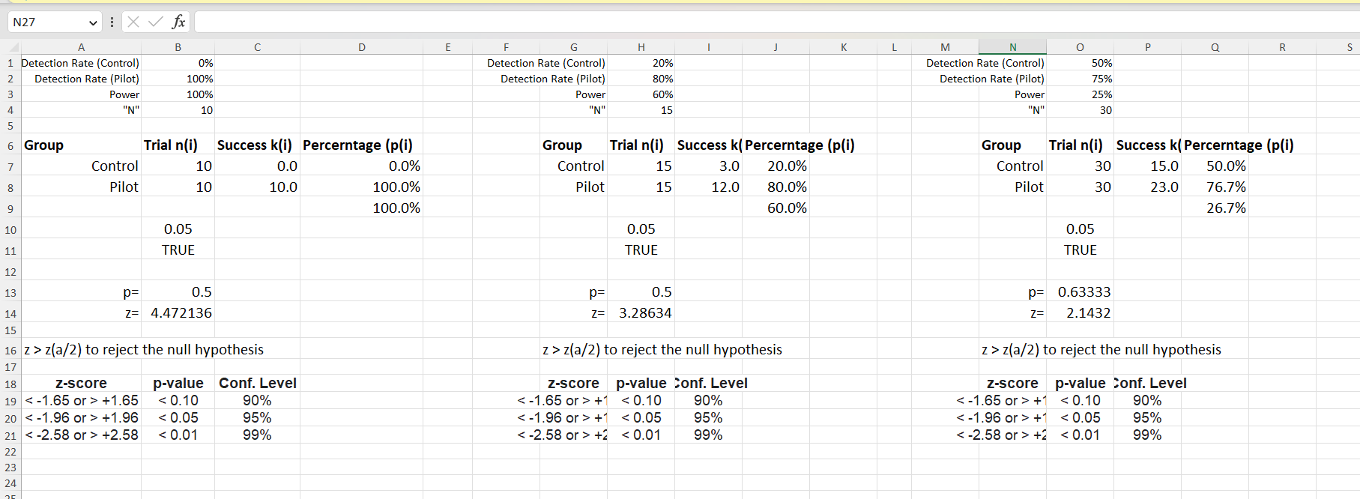1360x499 pixels.
Task: Select row 19 header
Action: 10,401
